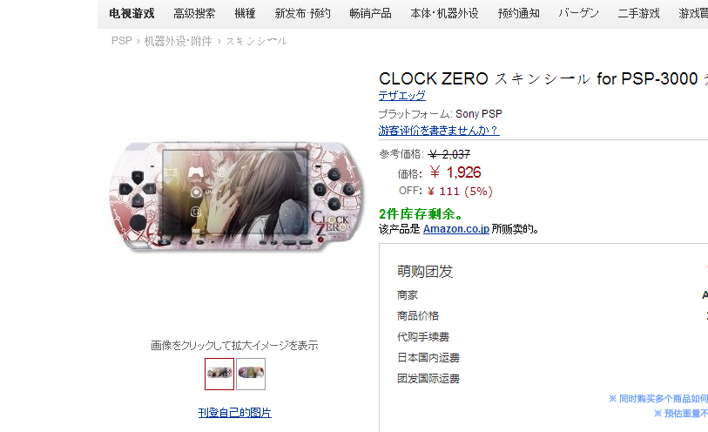Viewport: 708px width, 432px height.
Task: Select the second product thumbnail
Action: pyautogui.click(x=251, y=374)
